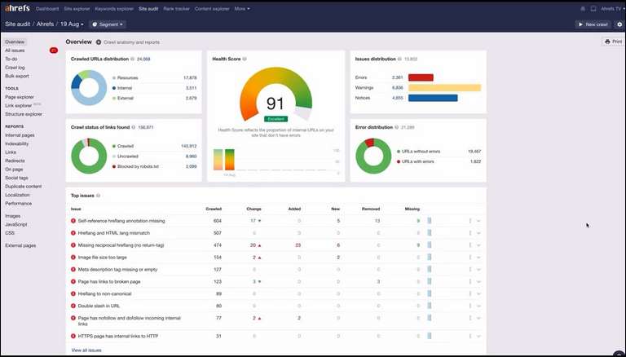Click the yellow Warnings bar in Issues distribution
This screenshot has width=626, height=357.
click(444, 88)
